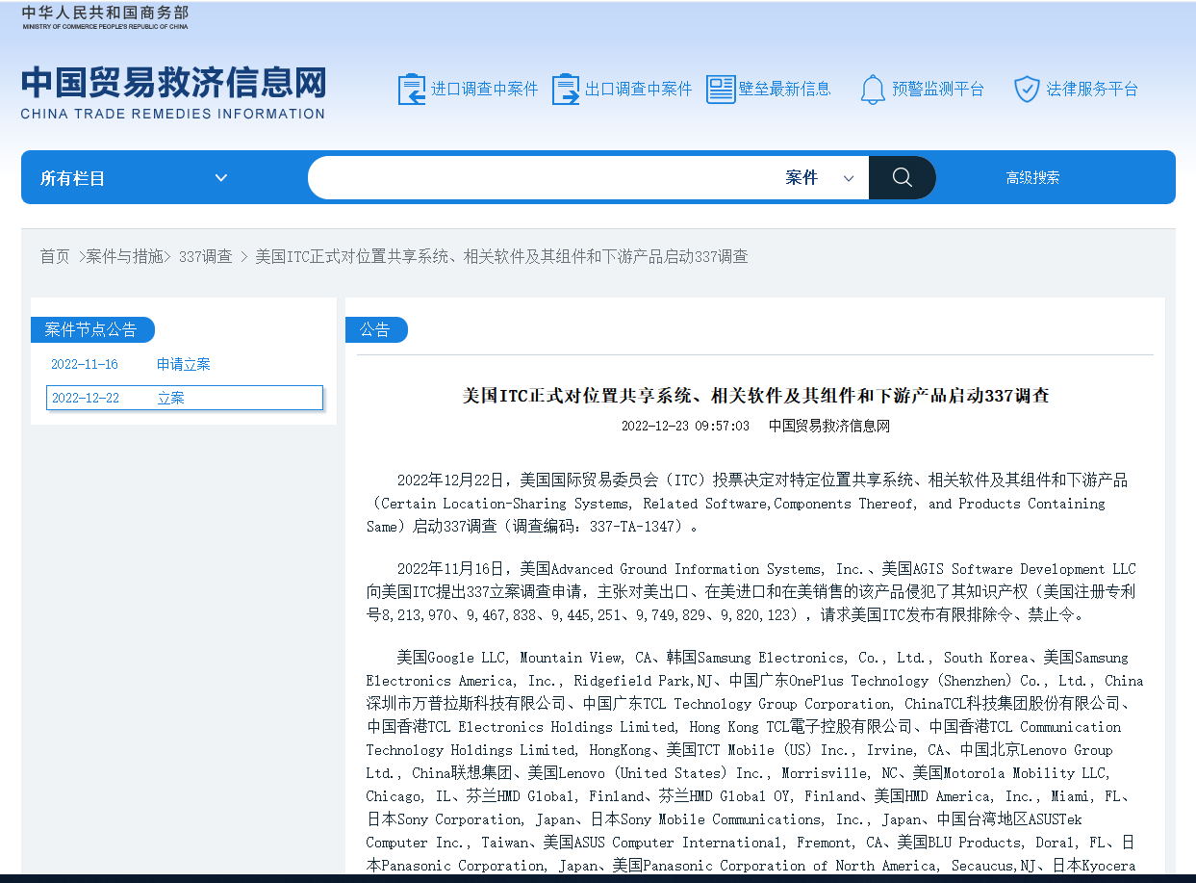Click the early-warning bell icon
The image size is (1196, 883).
873,89
